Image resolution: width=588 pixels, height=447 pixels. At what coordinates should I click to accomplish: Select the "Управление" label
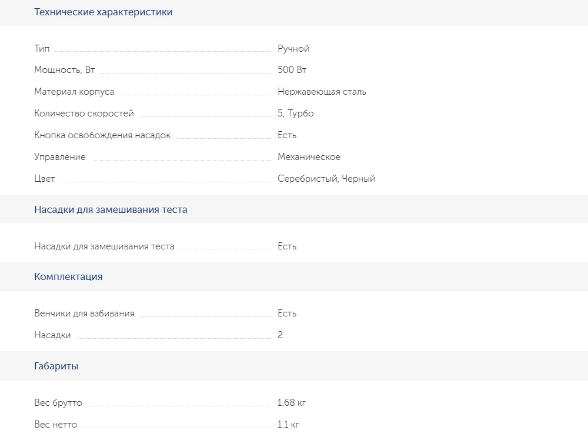click(59, 157)
